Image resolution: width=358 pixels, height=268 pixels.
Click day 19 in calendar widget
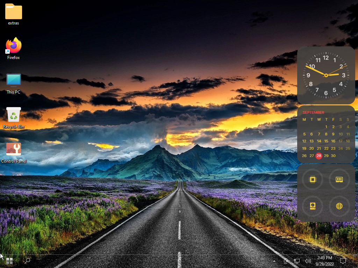coord(304,148)
